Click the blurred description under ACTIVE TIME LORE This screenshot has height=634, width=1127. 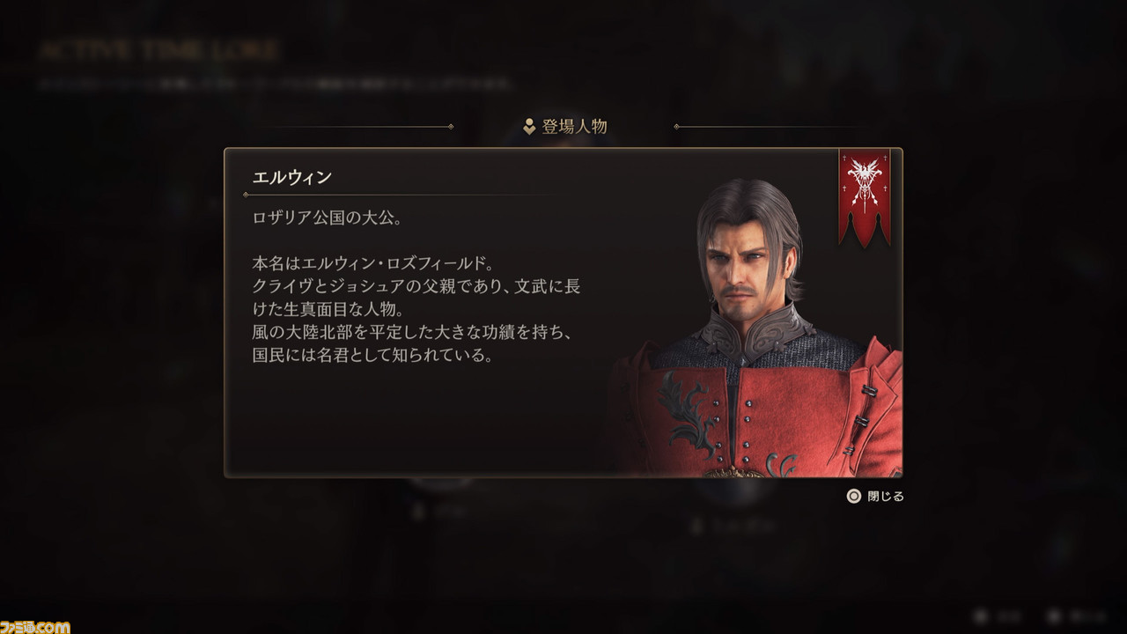[275, 85]
